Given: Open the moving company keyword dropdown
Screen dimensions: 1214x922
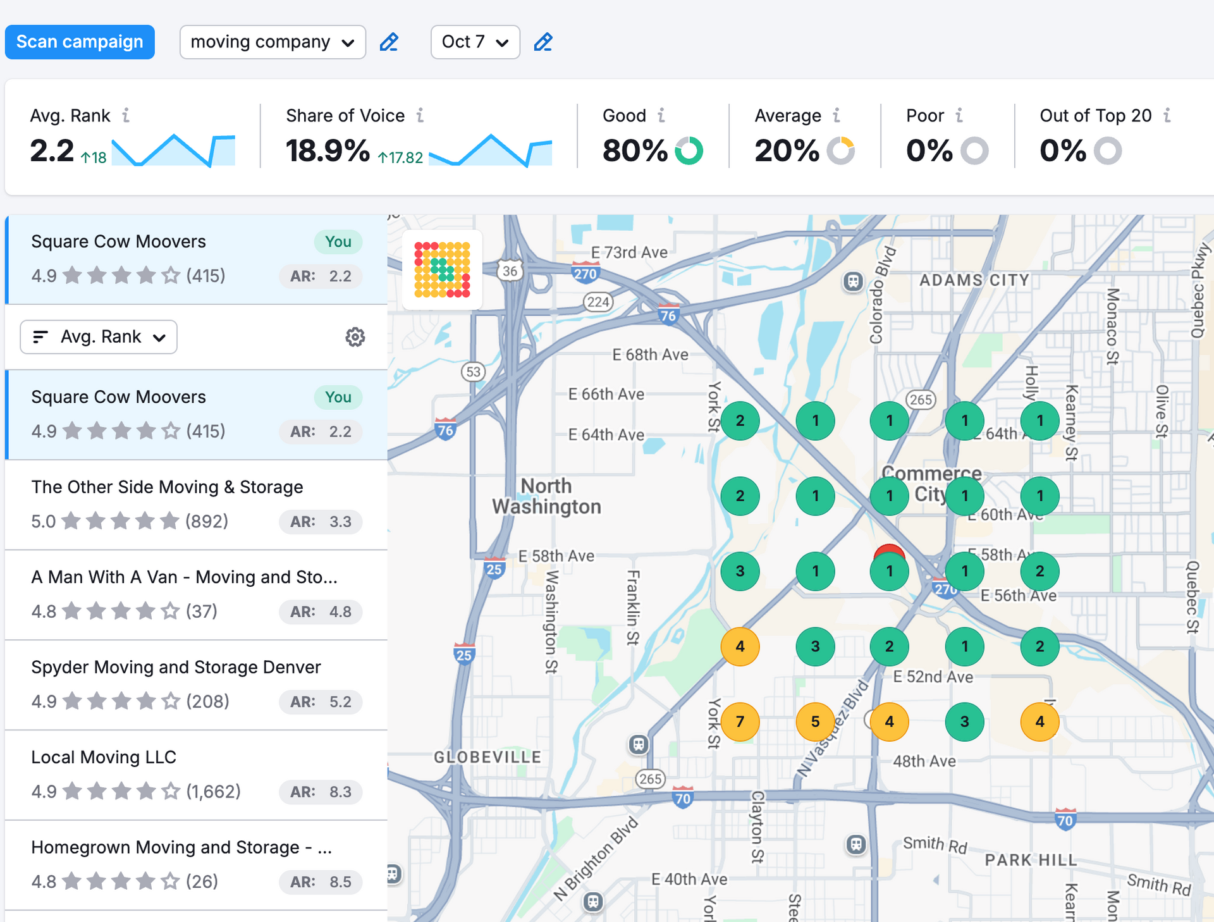Looking at the screenshot, I should coord(273,42).
